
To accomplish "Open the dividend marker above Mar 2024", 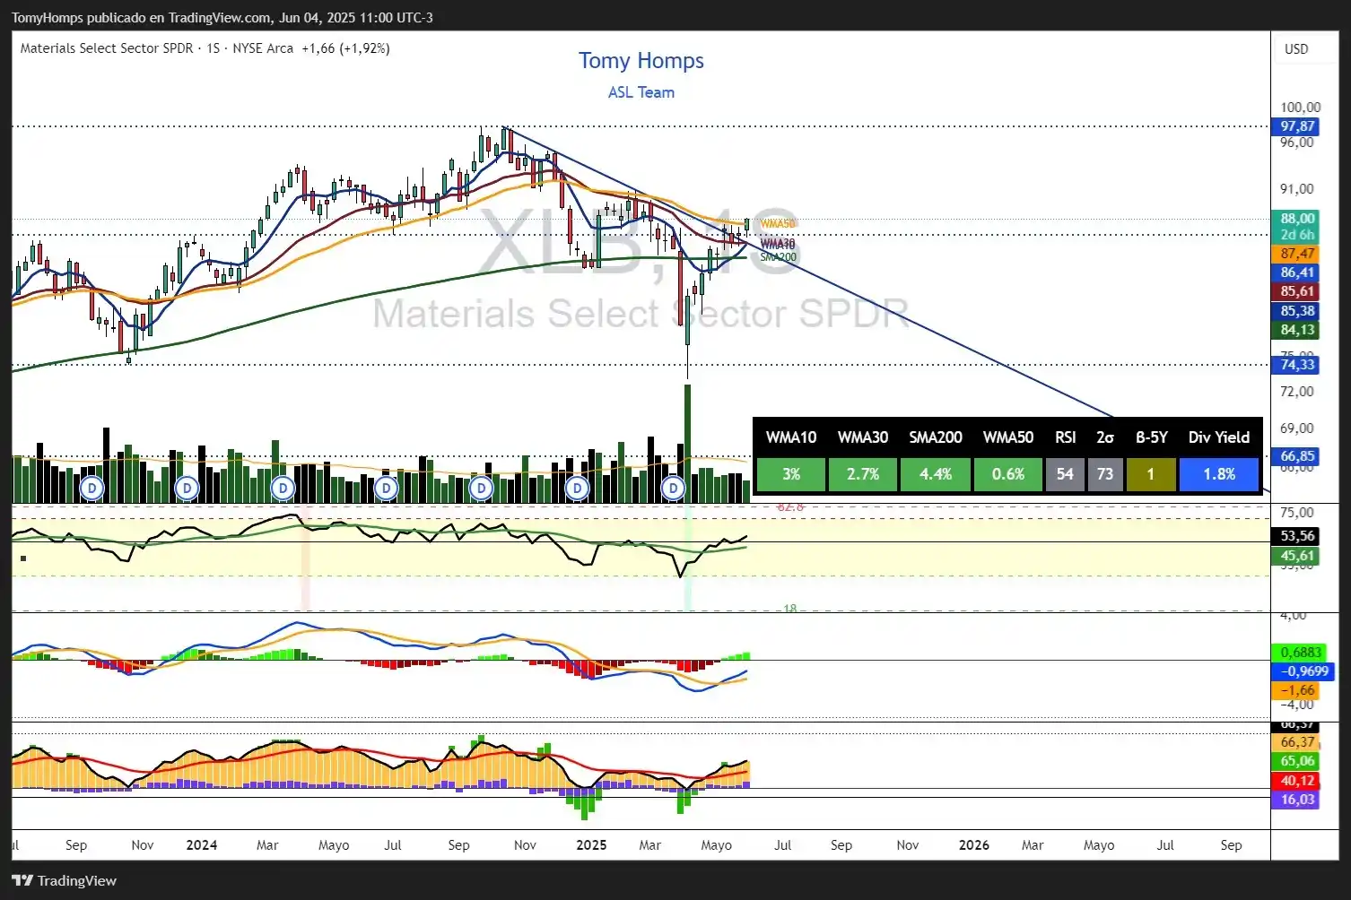I will [x=283, y=489].
